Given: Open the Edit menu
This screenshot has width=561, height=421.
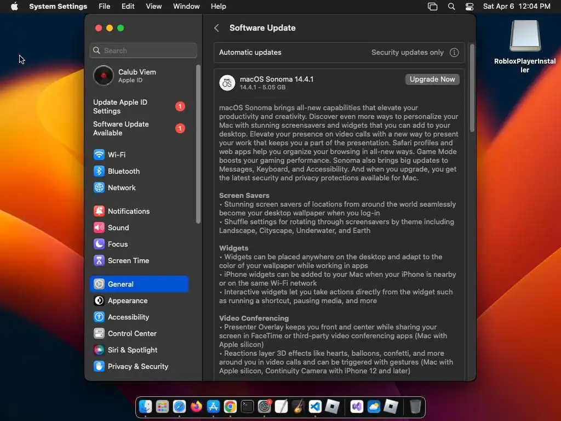Looking at the screenshot, I should 128,7.
